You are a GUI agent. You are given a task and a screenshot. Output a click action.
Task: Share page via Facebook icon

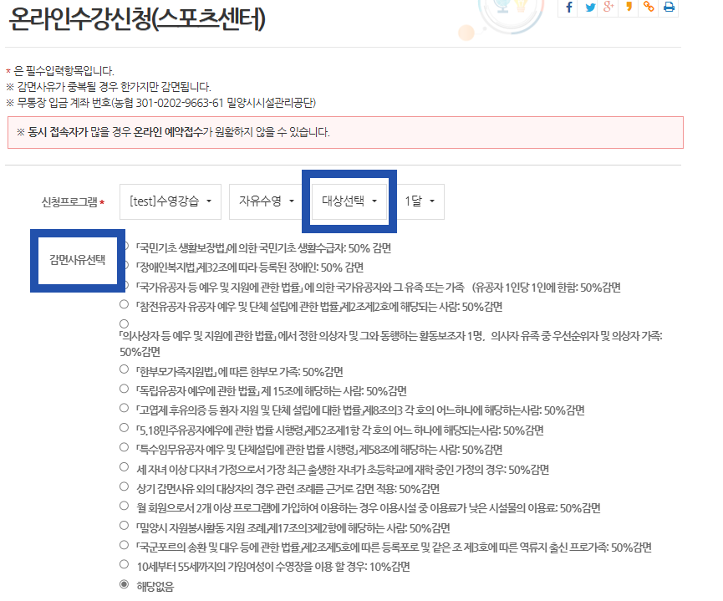569,8
